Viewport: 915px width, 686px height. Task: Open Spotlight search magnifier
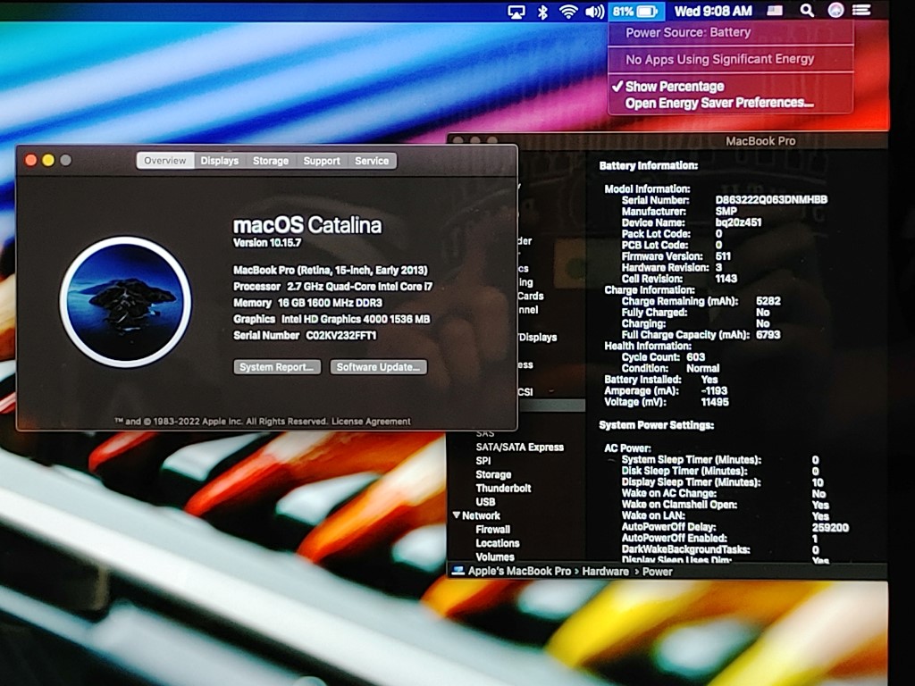pos(807,11)
